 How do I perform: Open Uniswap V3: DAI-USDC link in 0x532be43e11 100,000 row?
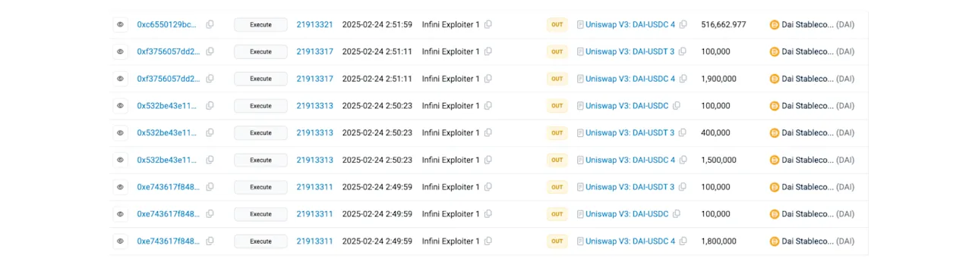(x=627, y=106)
